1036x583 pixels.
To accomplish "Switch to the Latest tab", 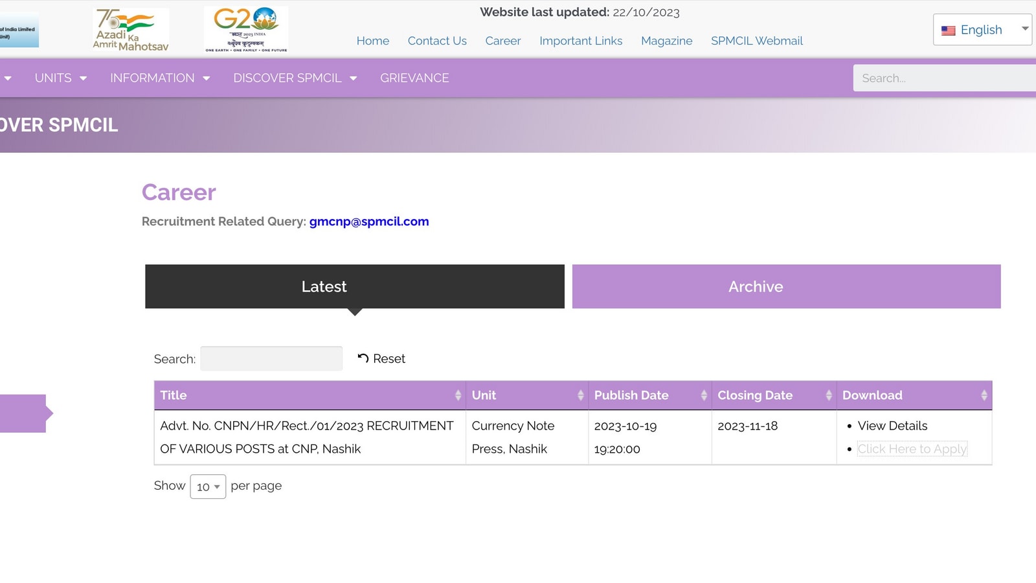I will [x=355, y=286].
